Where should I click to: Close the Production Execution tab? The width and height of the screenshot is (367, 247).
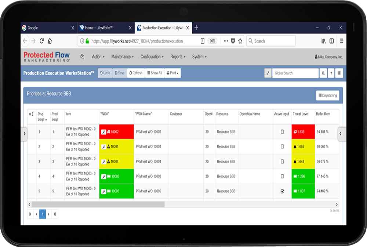[x=188, y=28]
